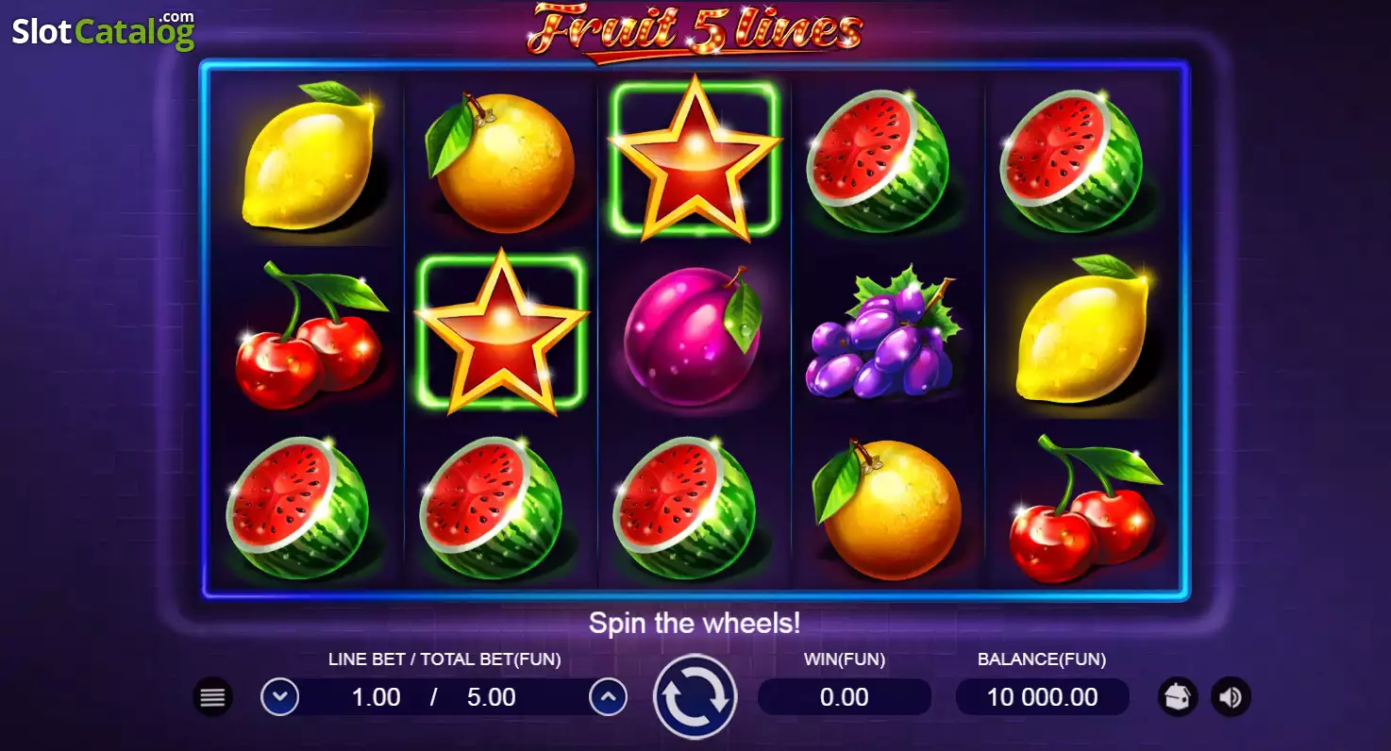The height and width of the screenshot is (751, 1391).
Task: Click the star symbol in top row
Action: coord(695,159)
